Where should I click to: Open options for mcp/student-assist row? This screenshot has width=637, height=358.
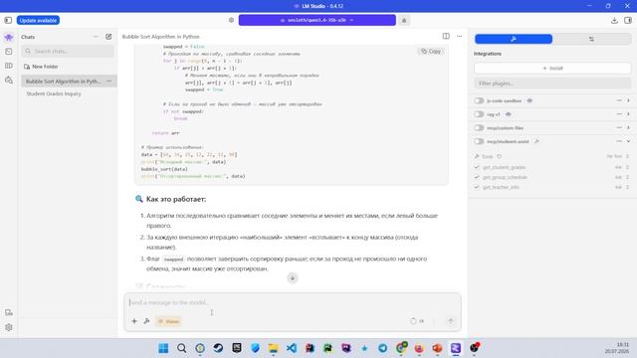click(x=619, y=141)
